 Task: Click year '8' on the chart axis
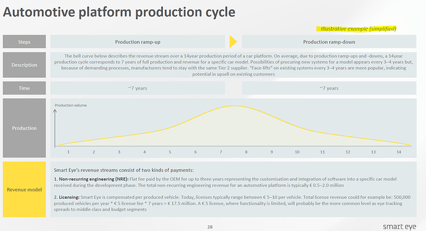coord(246,152)
